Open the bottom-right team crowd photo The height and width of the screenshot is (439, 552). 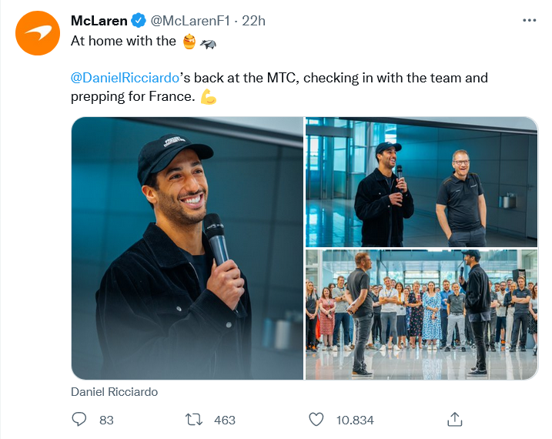click(x=421, y=314)
